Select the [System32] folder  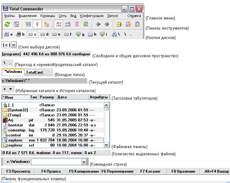coord(53,110)
